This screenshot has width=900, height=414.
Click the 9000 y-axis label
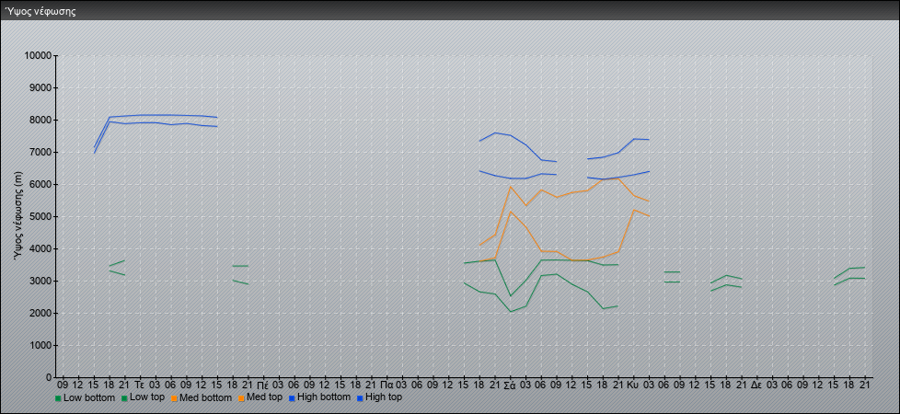(40, 88)
